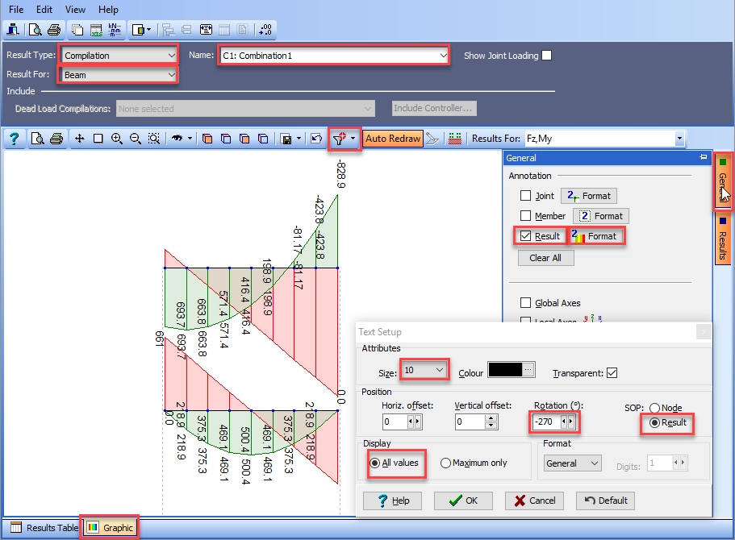
Task: Select the first orange cube view
Action: tap(207, 139)
